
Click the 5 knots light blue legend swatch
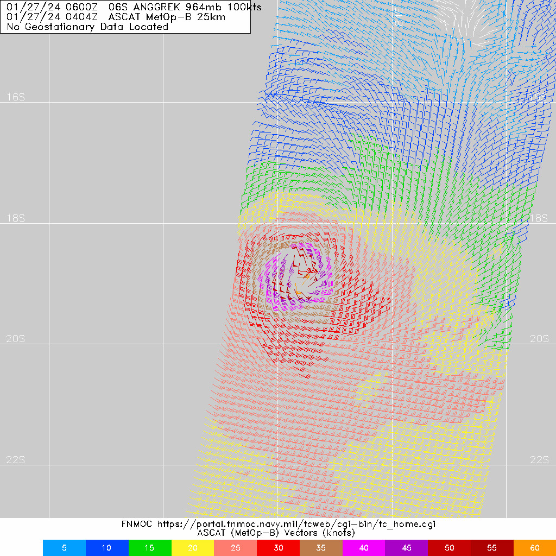click(64, 548)
